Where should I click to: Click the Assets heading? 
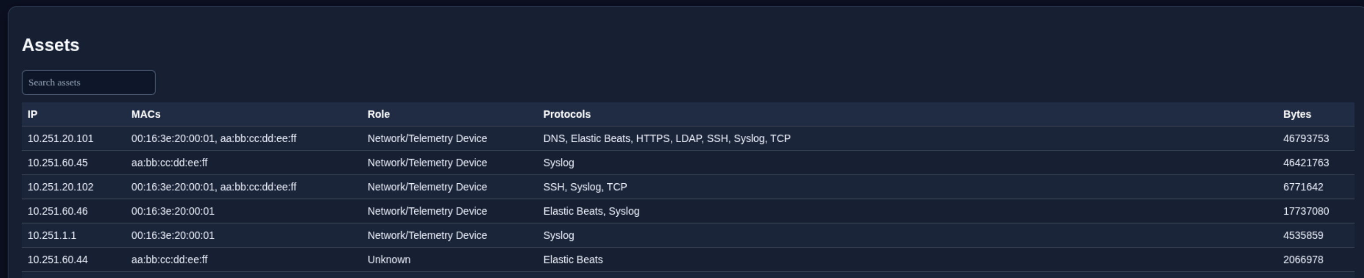click(50, 45)
